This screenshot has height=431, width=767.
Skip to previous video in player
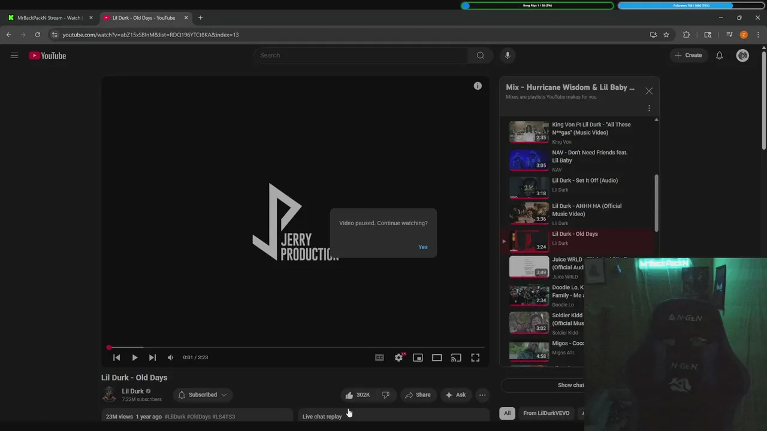tap(117, 357)
